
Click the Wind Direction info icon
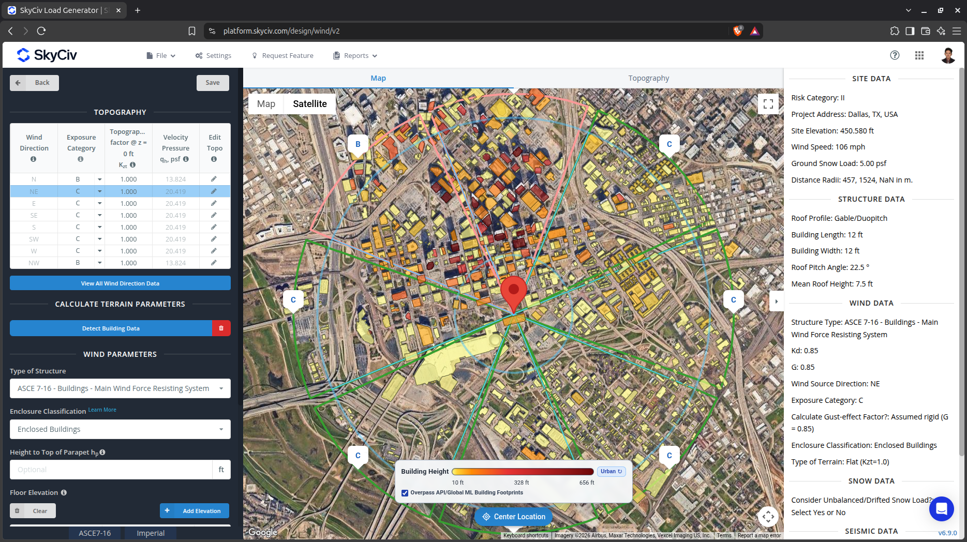33,159
